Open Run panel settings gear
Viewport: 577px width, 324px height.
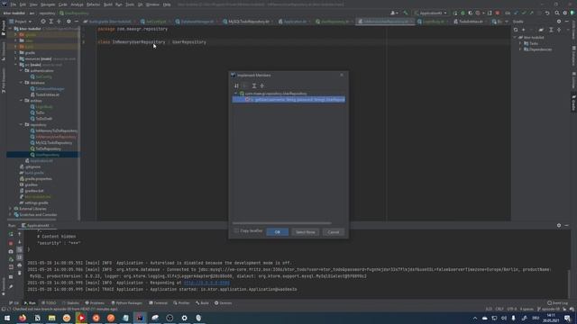click(x=559, y=225)
